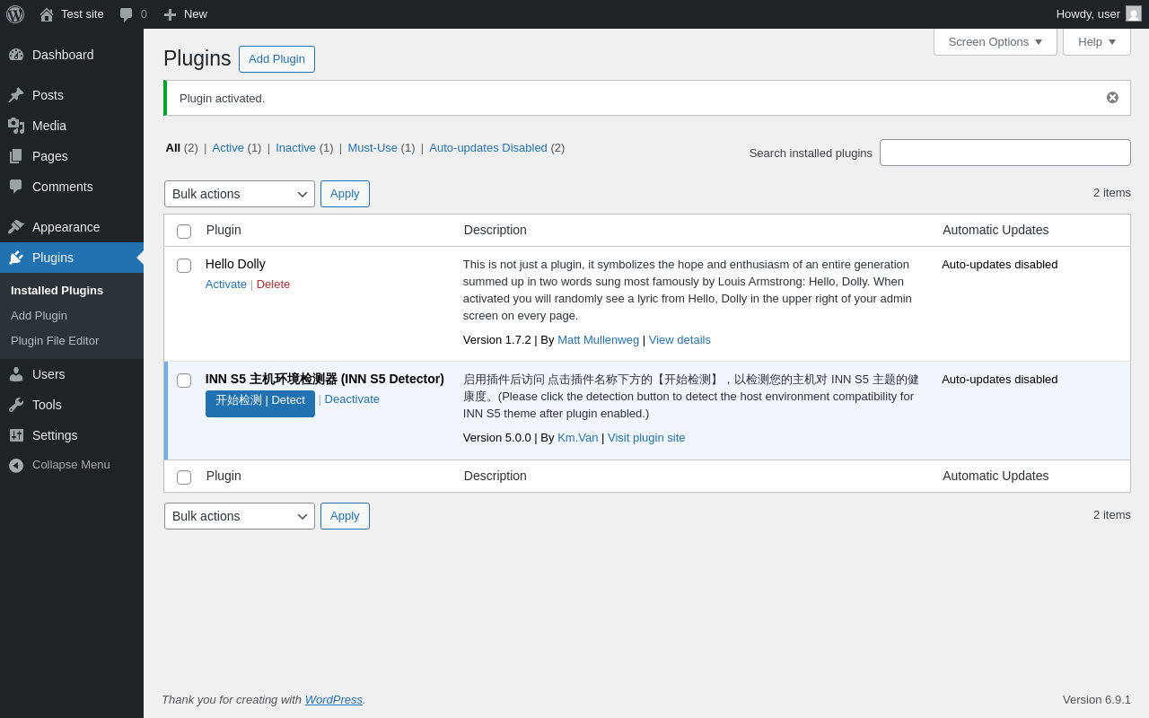Open the Tools menu item
1149x718 pixels.
tap(72, 405)
